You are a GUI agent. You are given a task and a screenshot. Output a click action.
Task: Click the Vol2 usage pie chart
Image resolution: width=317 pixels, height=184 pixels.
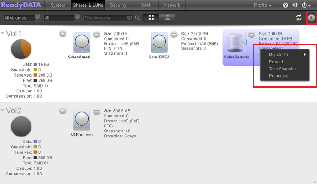coord(21,126)
